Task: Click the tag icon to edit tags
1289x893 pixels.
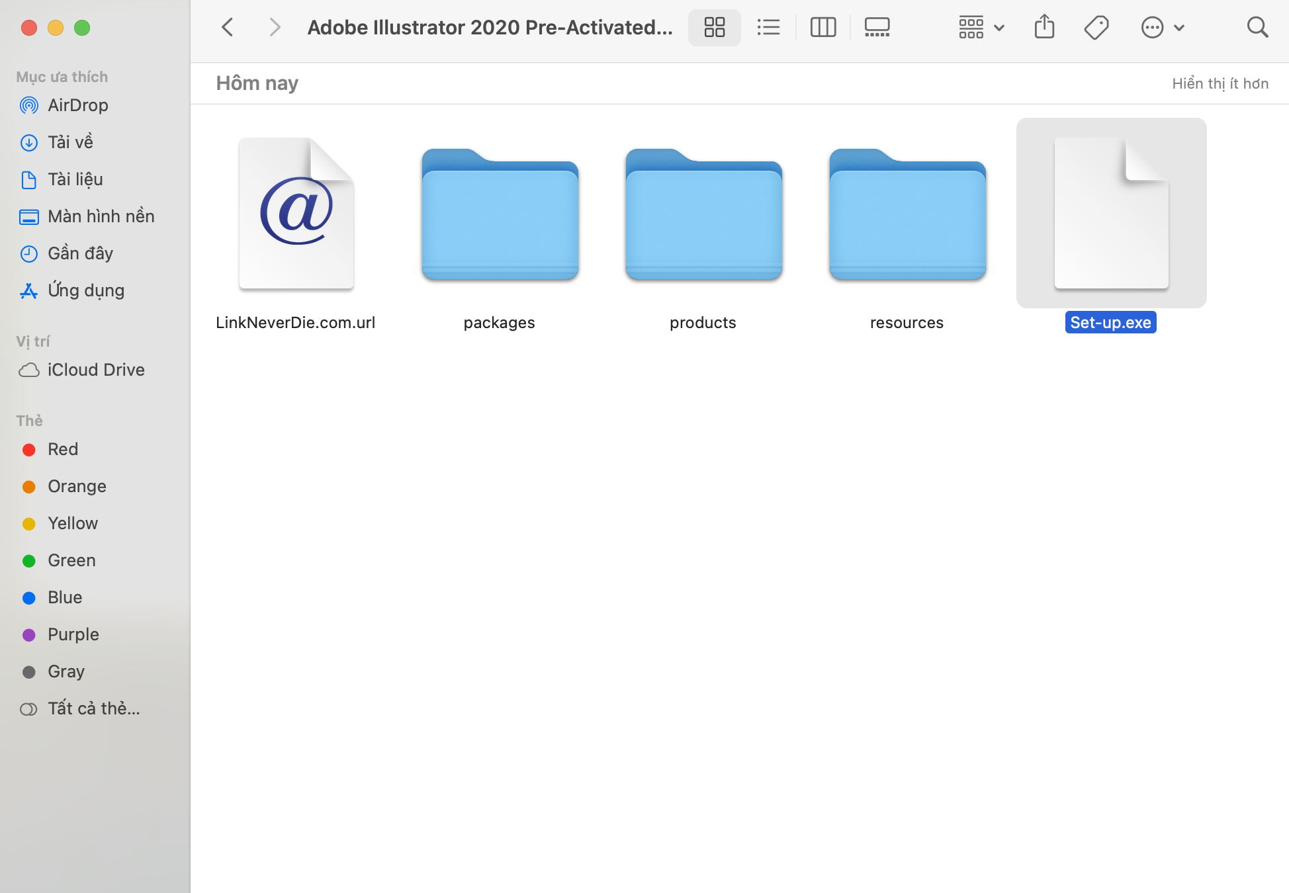Action: (1096, 28)
